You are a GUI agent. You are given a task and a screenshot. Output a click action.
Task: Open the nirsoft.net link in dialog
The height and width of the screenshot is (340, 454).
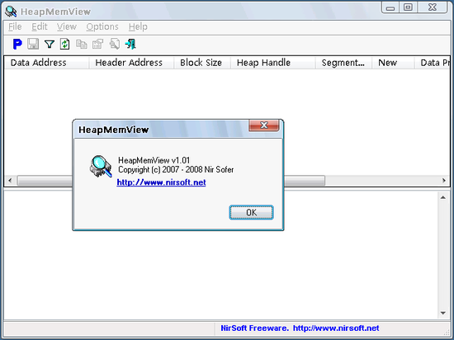(x=161, y=182)
